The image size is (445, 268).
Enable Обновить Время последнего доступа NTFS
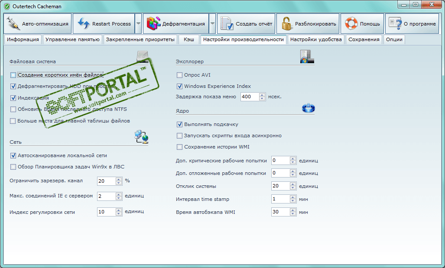tap(13, 109)
